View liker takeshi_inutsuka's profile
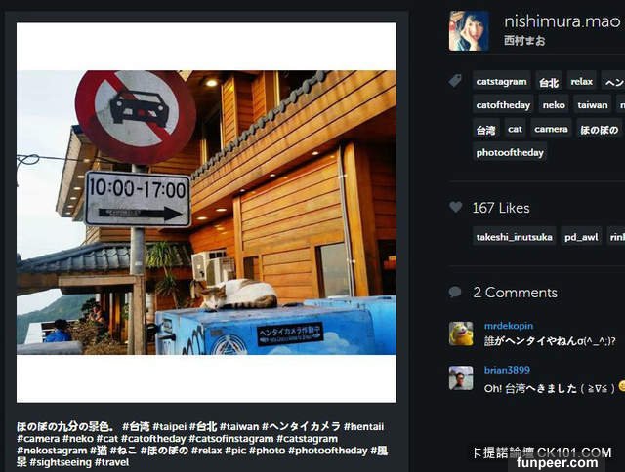The width and height of the screenshot is (625, 472). [x=515, y=237]
